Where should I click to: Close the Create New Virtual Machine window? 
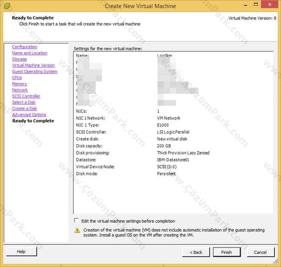point(270,5)
